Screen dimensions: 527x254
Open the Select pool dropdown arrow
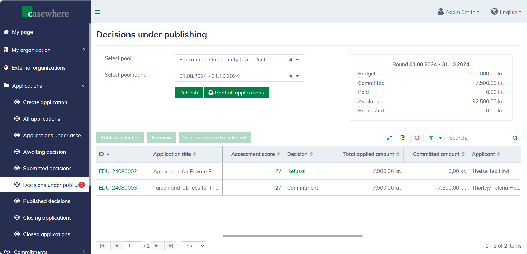tap(297, 60)
